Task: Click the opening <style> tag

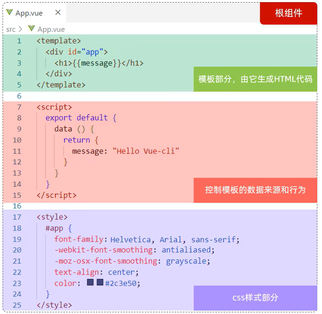Action: (52, 217)
